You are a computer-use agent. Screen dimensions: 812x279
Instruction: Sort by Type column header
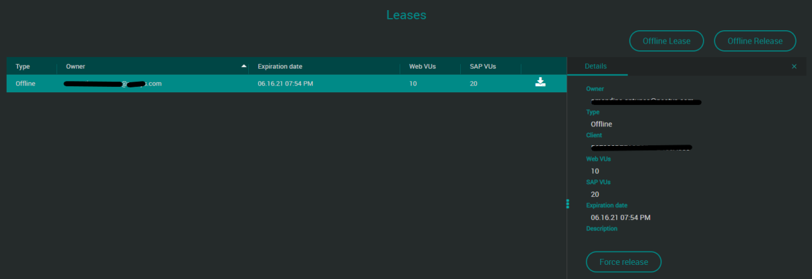pyautogui.click(x=23, y=67)
